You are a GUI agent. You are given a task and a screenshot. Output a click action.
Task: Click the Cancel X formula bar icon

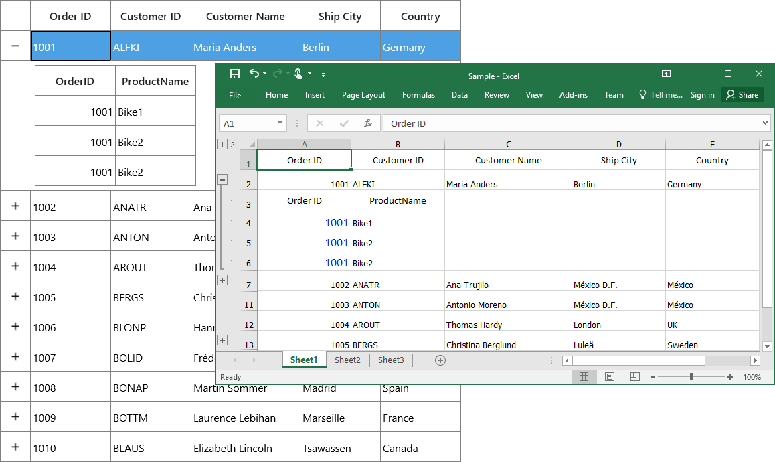point(320,123)
